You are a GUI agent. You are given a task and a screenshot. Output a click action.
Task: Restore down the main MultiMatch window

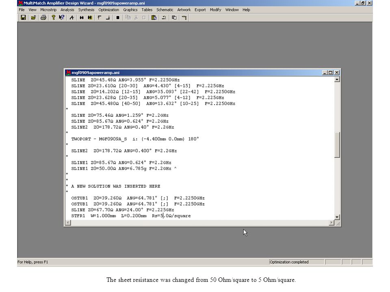coord(363,3)
